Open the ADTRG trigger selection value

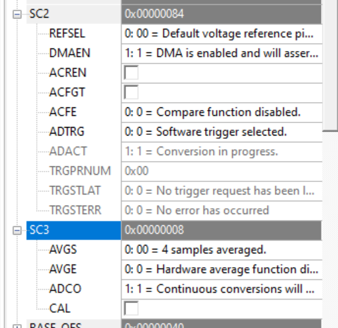coord(221,132)
